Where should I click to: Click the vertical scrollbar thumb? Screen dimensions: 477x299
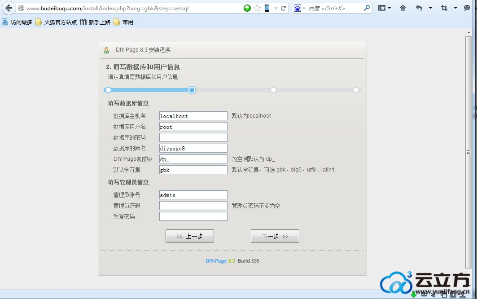pyautogui.click(x=468, y=152)
